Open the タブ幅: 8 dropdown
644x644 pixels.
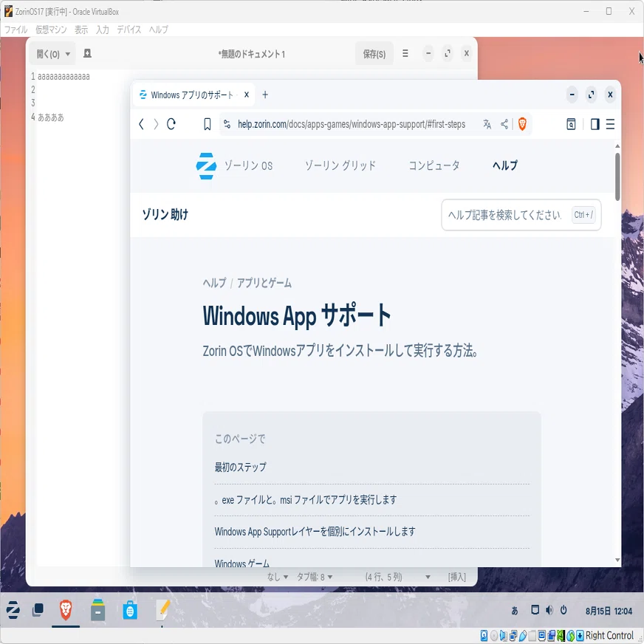click(315, 577)
